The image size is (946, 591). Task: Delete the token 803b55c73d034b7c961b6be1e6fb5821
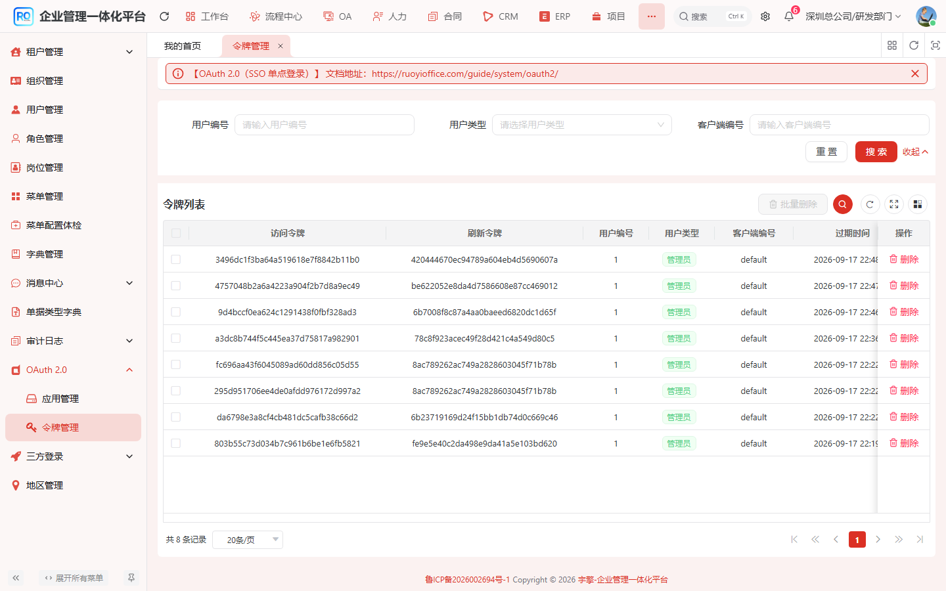904,443
